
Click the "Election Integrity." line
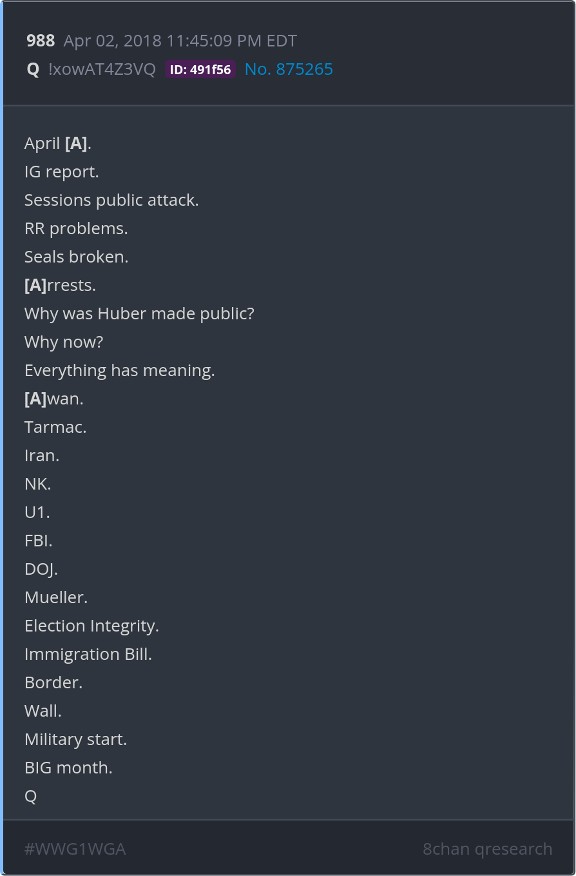pos(91,626)
